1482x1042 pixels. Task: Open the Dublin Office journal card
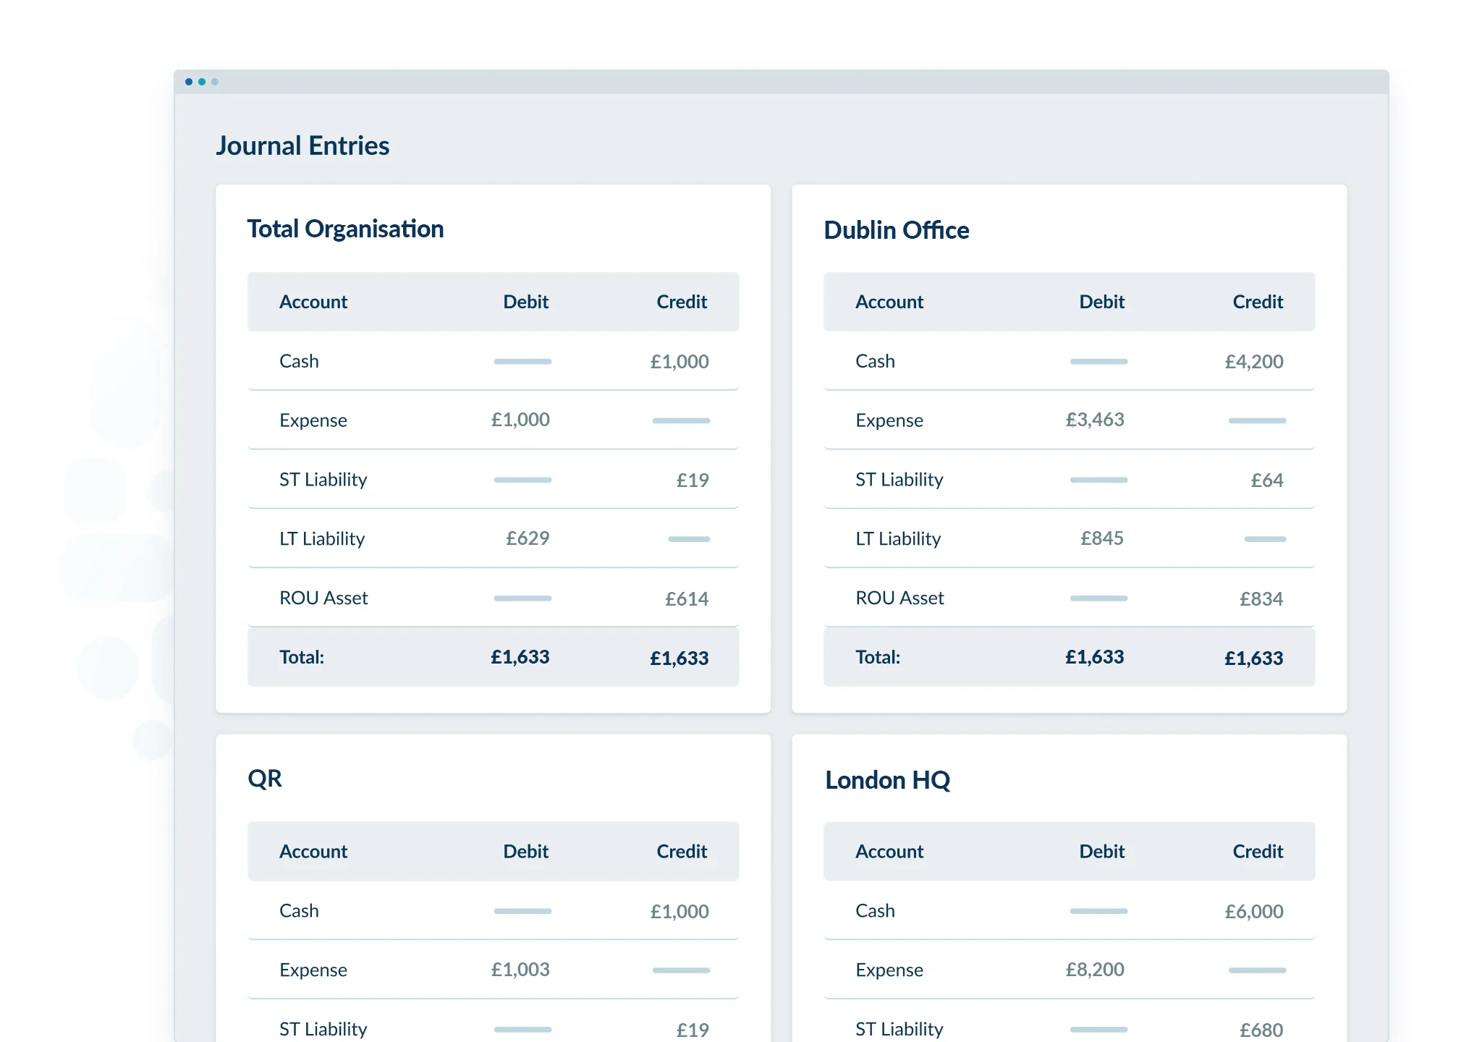click(897, 229)
